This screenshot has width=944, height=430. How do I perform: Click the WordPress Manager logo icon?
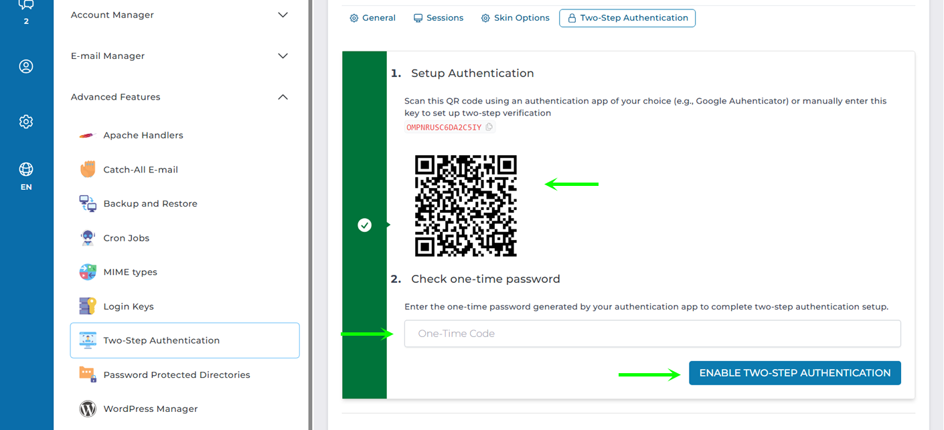click(88, 409)
